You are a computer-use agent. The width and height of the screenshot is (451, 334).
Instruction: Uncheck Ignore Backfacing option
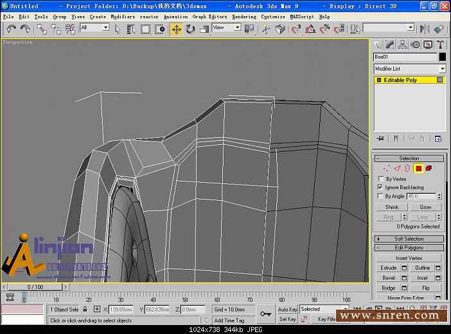tap(380, 187)
